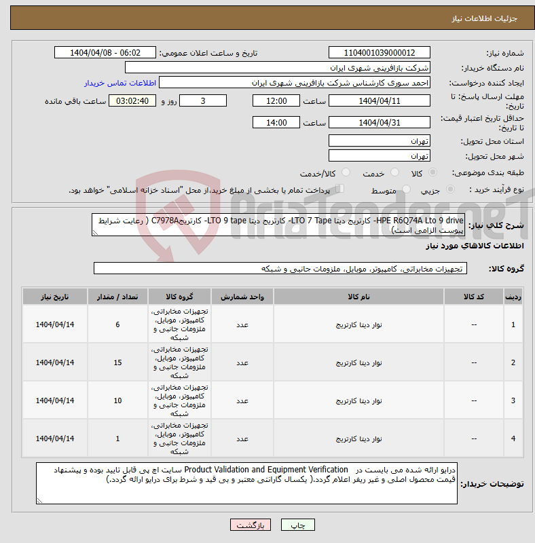Click the product name in row 2

(358, 363)
